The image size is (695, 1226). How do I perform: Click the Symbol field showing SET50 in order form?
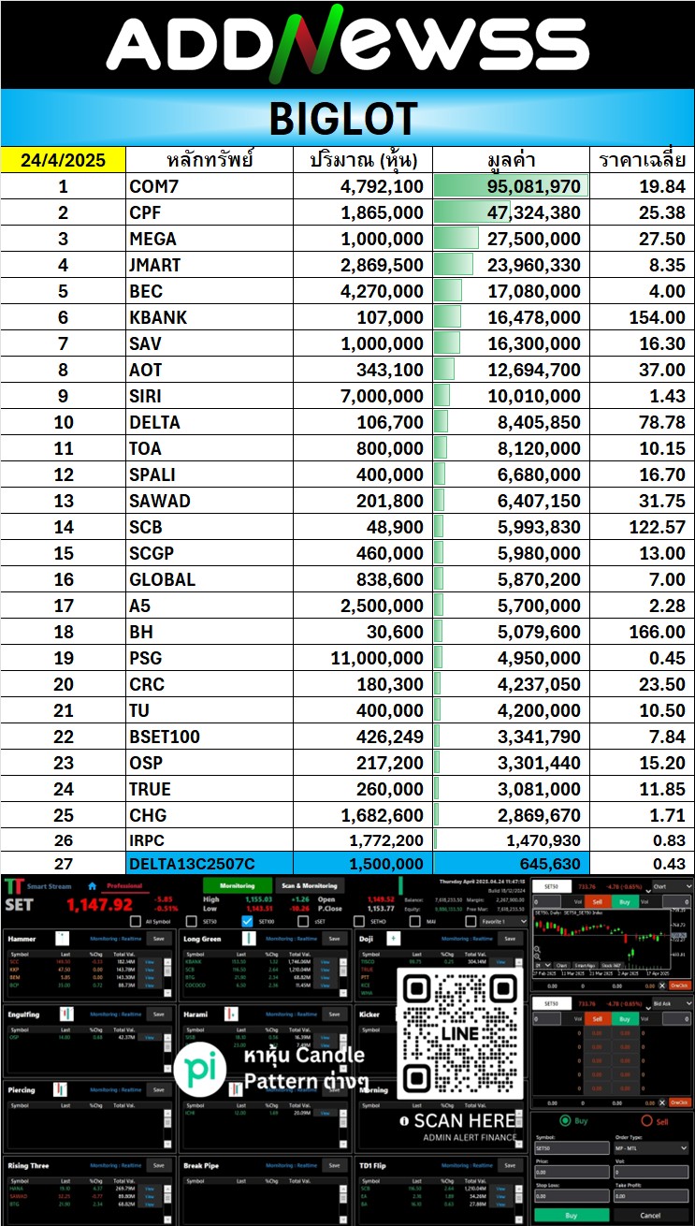pos(572,1148)
